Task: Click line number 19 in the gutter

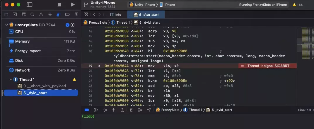Action: (x=90, y=66)
